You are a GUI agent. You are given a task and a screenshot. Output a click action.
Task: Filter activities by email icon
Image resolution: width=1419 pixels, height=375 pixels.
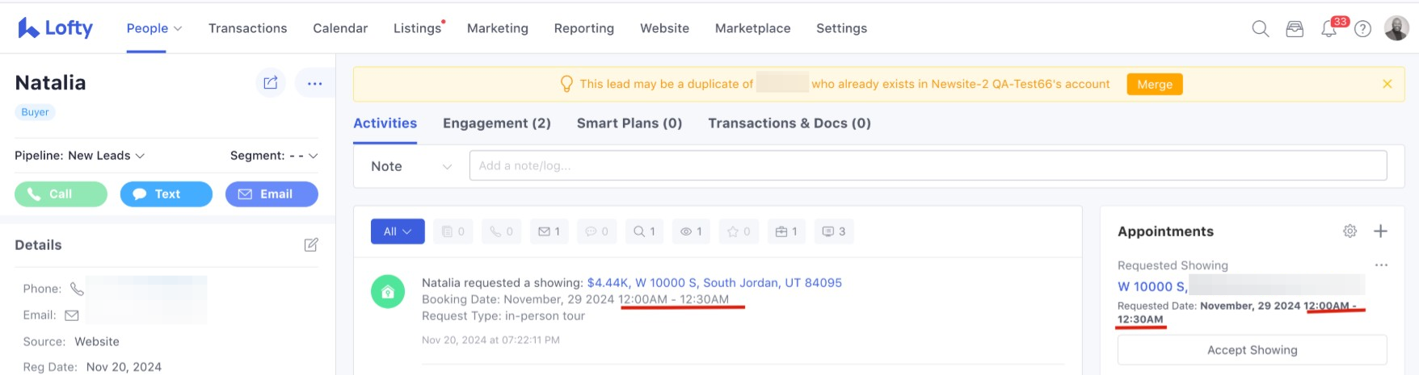click(549, 231)
